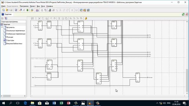
Task: Click the tree icon with red mark
Action: click(x=6, y=18)
